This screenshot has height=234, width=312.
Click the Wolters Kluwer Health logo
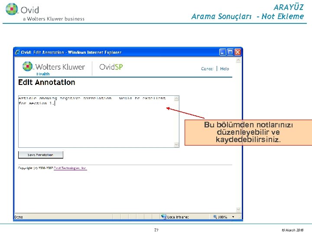point(54,68)
